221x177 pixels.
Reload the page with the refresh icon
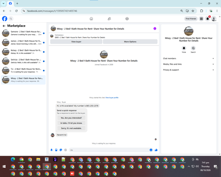tap(16, 11)
